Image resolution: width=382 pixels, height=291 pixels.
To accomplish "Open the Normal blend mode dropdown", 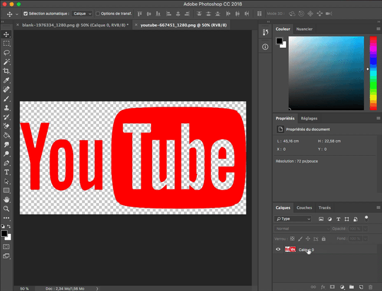I will point(302,229).
